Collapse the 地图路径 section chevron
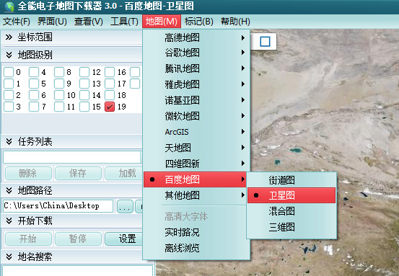 9,190
